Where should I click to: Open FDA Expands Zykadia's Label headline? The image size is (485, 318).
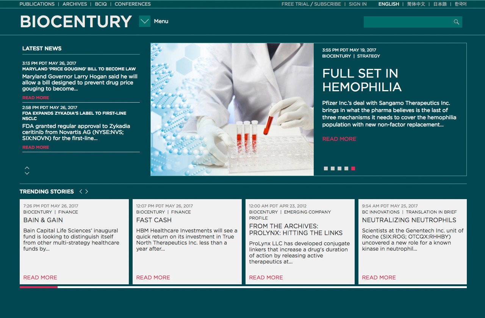point(74,116)
